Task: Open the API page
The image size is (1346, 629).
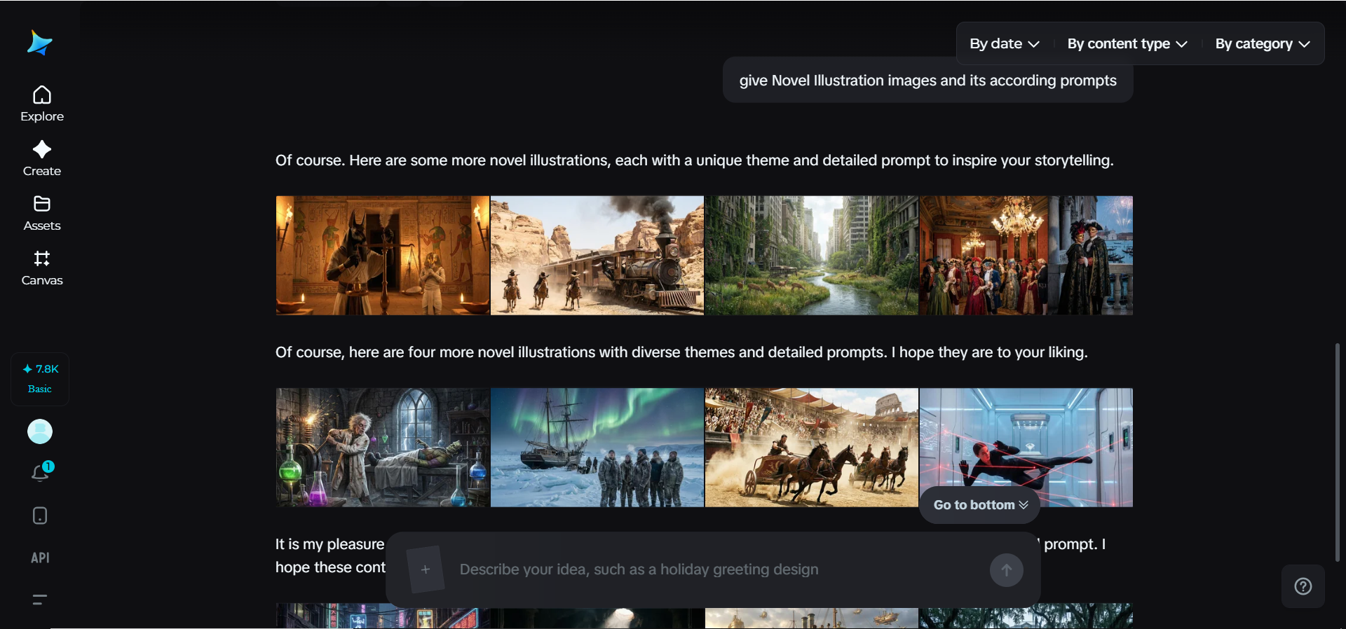Action: coord(40,558)
